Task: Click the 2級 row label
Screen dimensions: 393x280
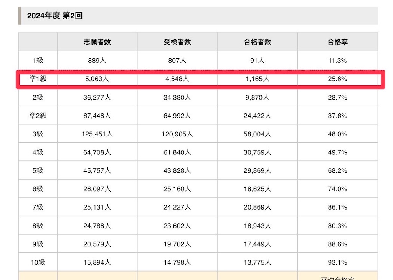Action: pos(38,97)
